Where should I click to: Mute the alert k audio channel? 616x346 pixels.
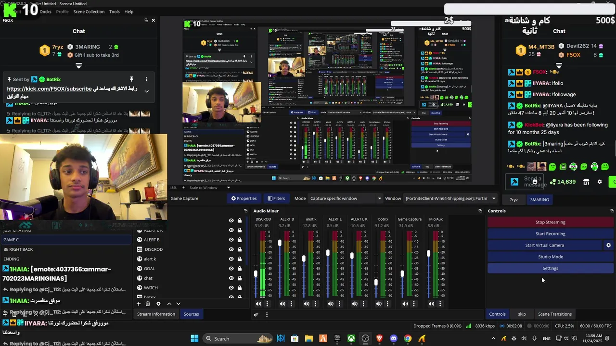coord(307,304)
